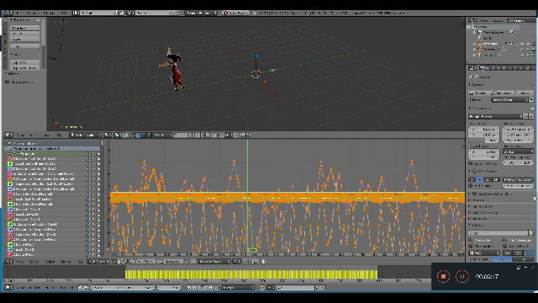The width and height of the screenshot is (538, 303).
Task: Click the Animation render button
Action: pos(502,93)
